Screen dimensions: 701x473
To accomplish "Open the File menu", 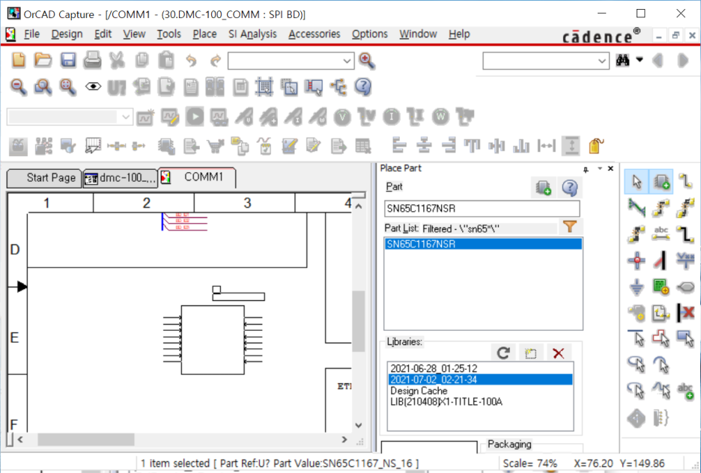I will (31, 34).
